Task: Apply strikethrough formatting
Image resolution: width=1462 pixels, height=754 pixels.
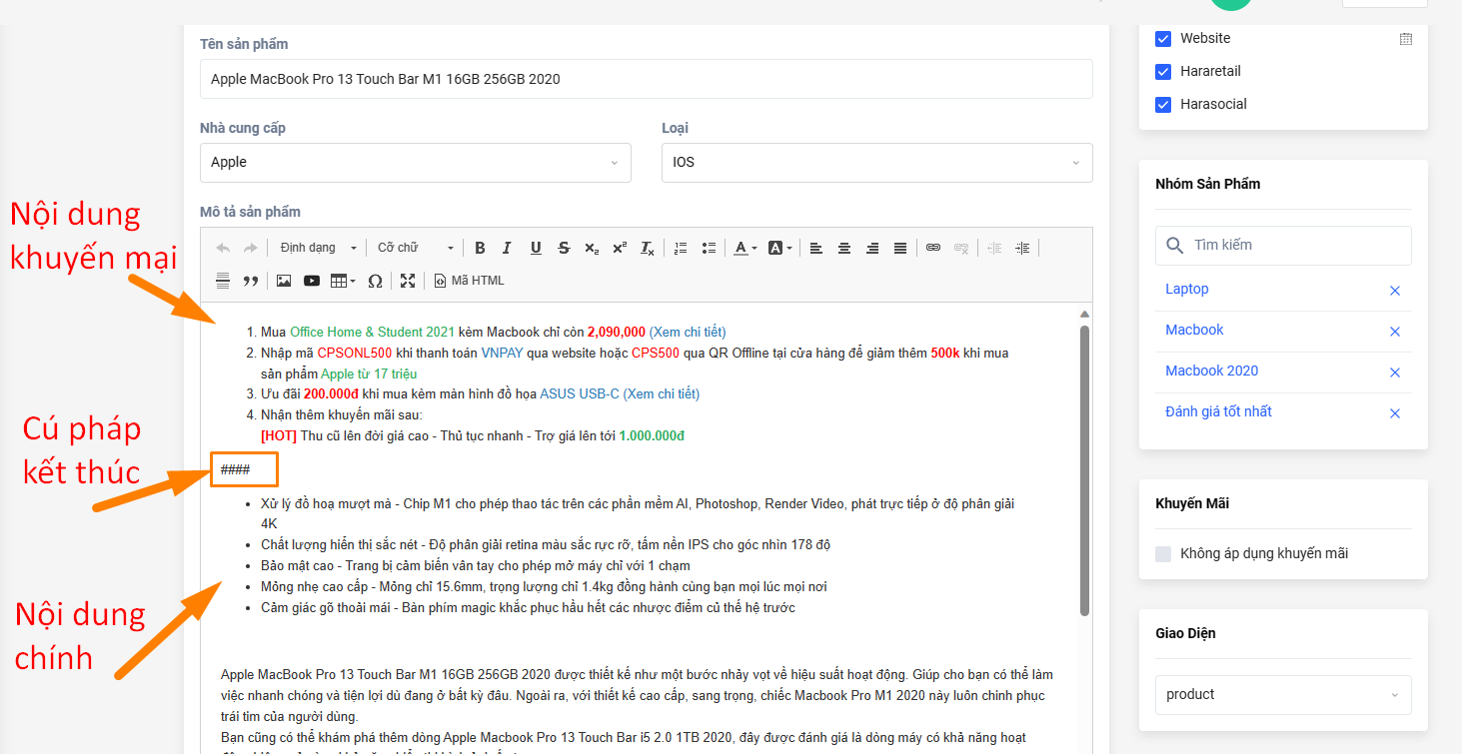Action: pos(564,248)
